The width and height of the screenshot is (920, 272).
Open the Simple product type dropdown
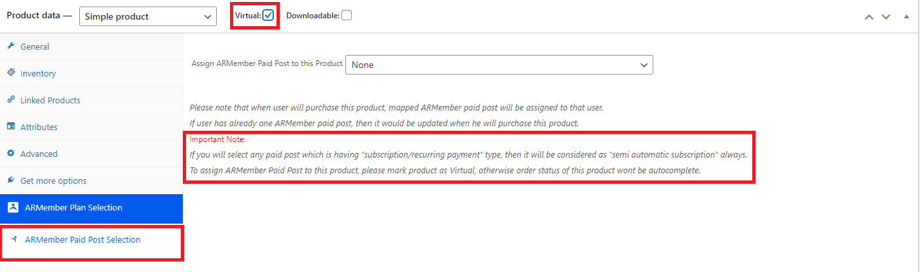click(x=148, y=16)
